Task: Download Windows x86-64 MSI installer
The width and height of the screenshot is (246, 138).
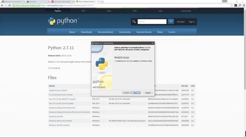Action: (x=60, y=121)
